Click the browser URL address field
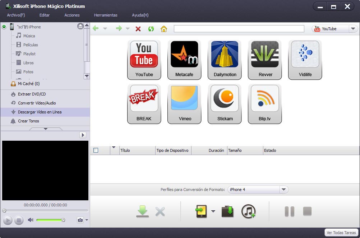Image resolution: width=360 pixels, height=238 pixels. tap(239, 29)
